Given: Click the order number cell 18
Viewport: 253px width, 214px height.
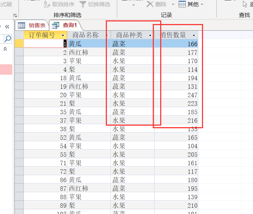Looking at the screenshot, I should [x=45, y=78].
